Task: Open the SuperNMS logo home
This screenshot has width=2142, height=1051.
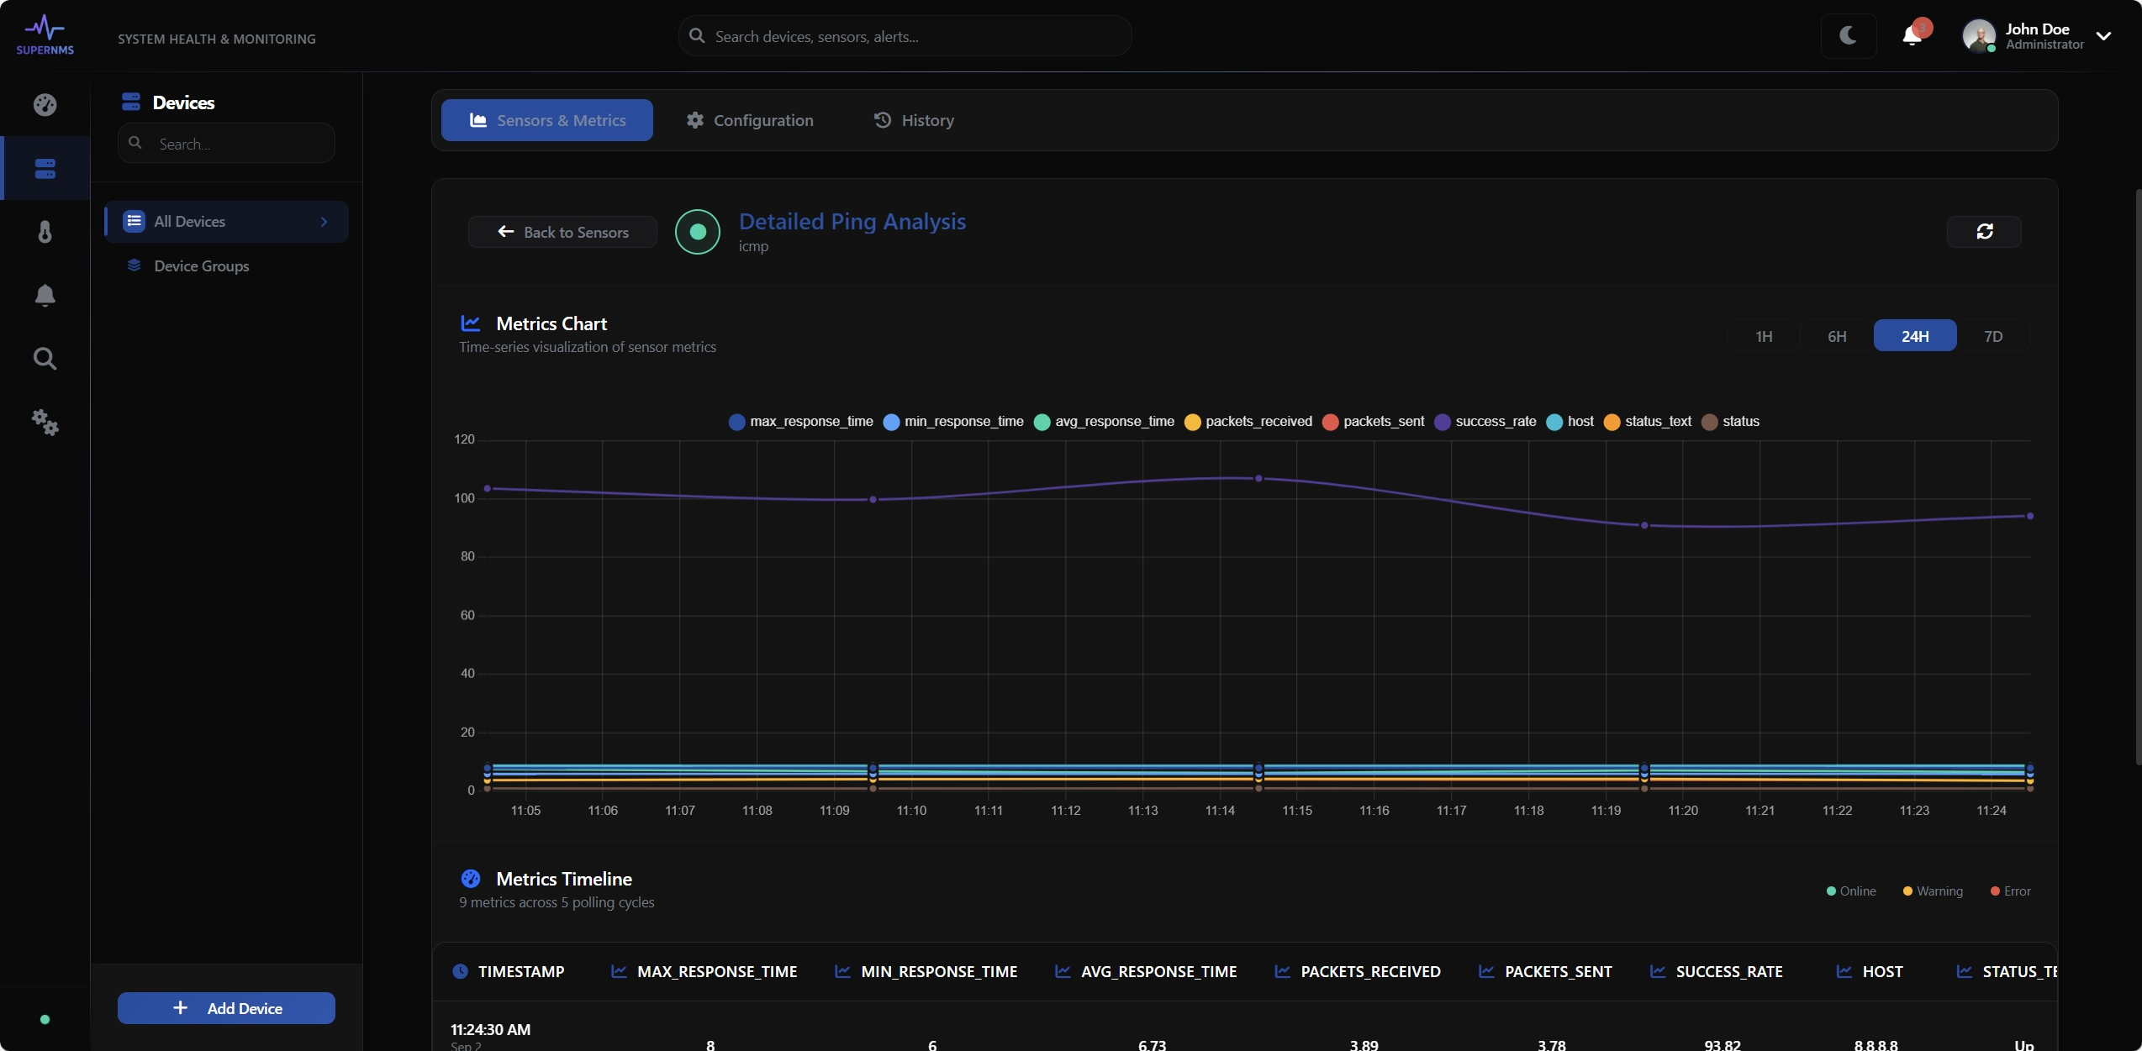Action: (45, 35)
